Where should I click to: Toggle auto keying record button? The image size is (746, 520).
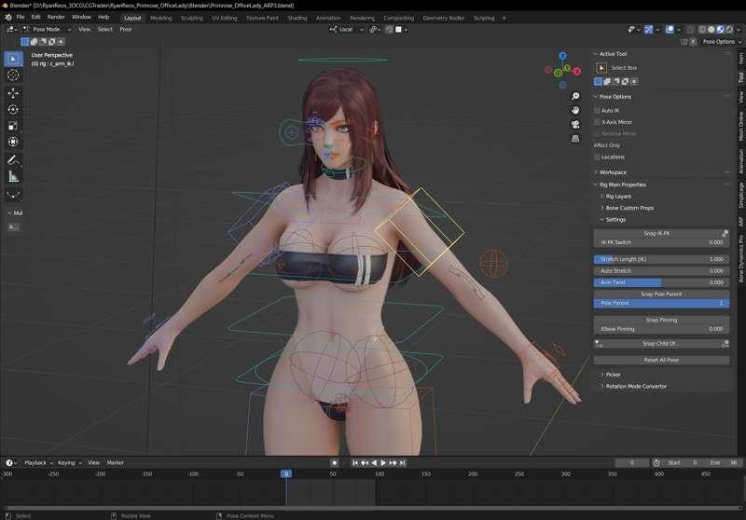(x=335, y=462)
